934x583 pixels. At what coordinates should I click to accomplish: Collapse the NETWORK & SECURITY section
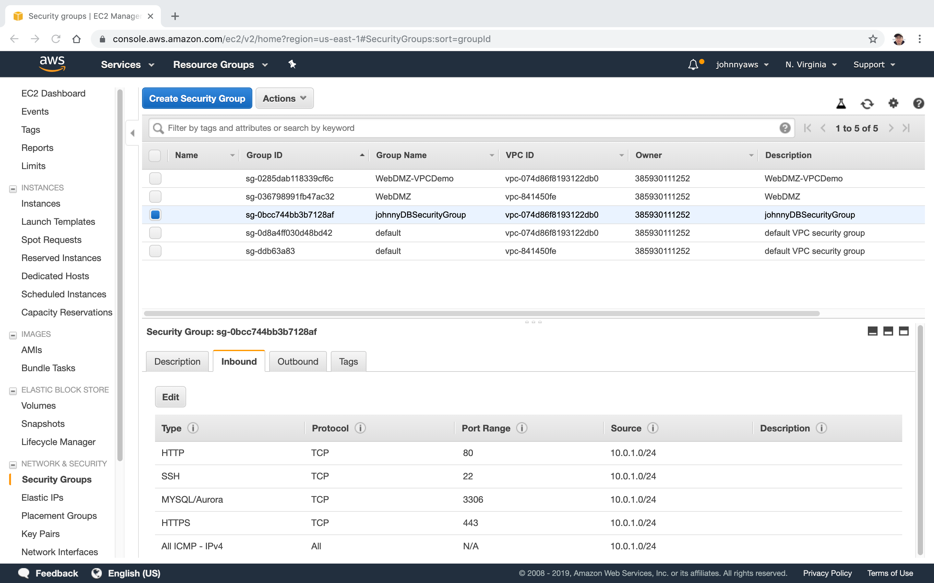13,465
